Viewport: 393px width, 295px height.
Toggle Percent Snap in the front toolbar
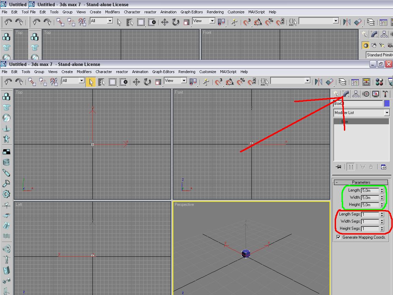[241, 82]
